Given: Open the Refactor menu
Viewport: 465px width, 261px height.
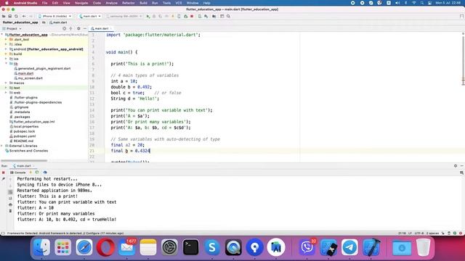Looking at the screenshot, I should [x=128, y=3].
